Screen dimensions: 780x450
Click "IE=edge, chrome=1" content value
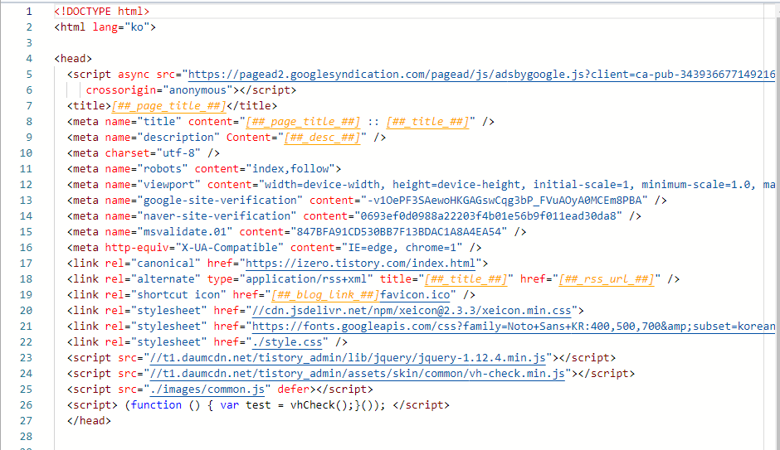[402, 247]
